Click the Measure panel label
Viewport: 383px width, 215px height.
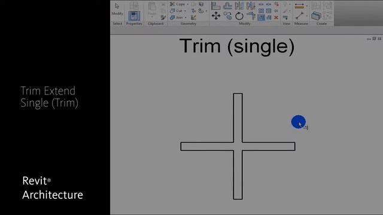[301, 24]
